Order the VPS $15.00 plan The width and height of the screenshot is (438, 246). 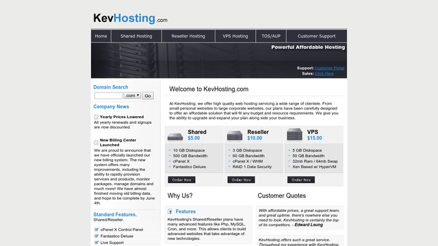(x=301, y=180)
